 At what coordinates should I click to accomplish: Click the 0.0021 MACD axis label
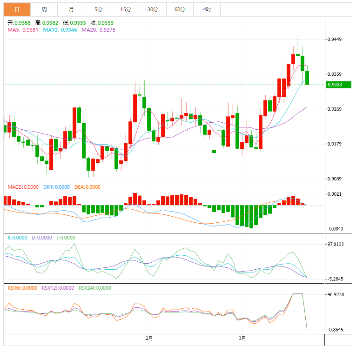point(335,194)
